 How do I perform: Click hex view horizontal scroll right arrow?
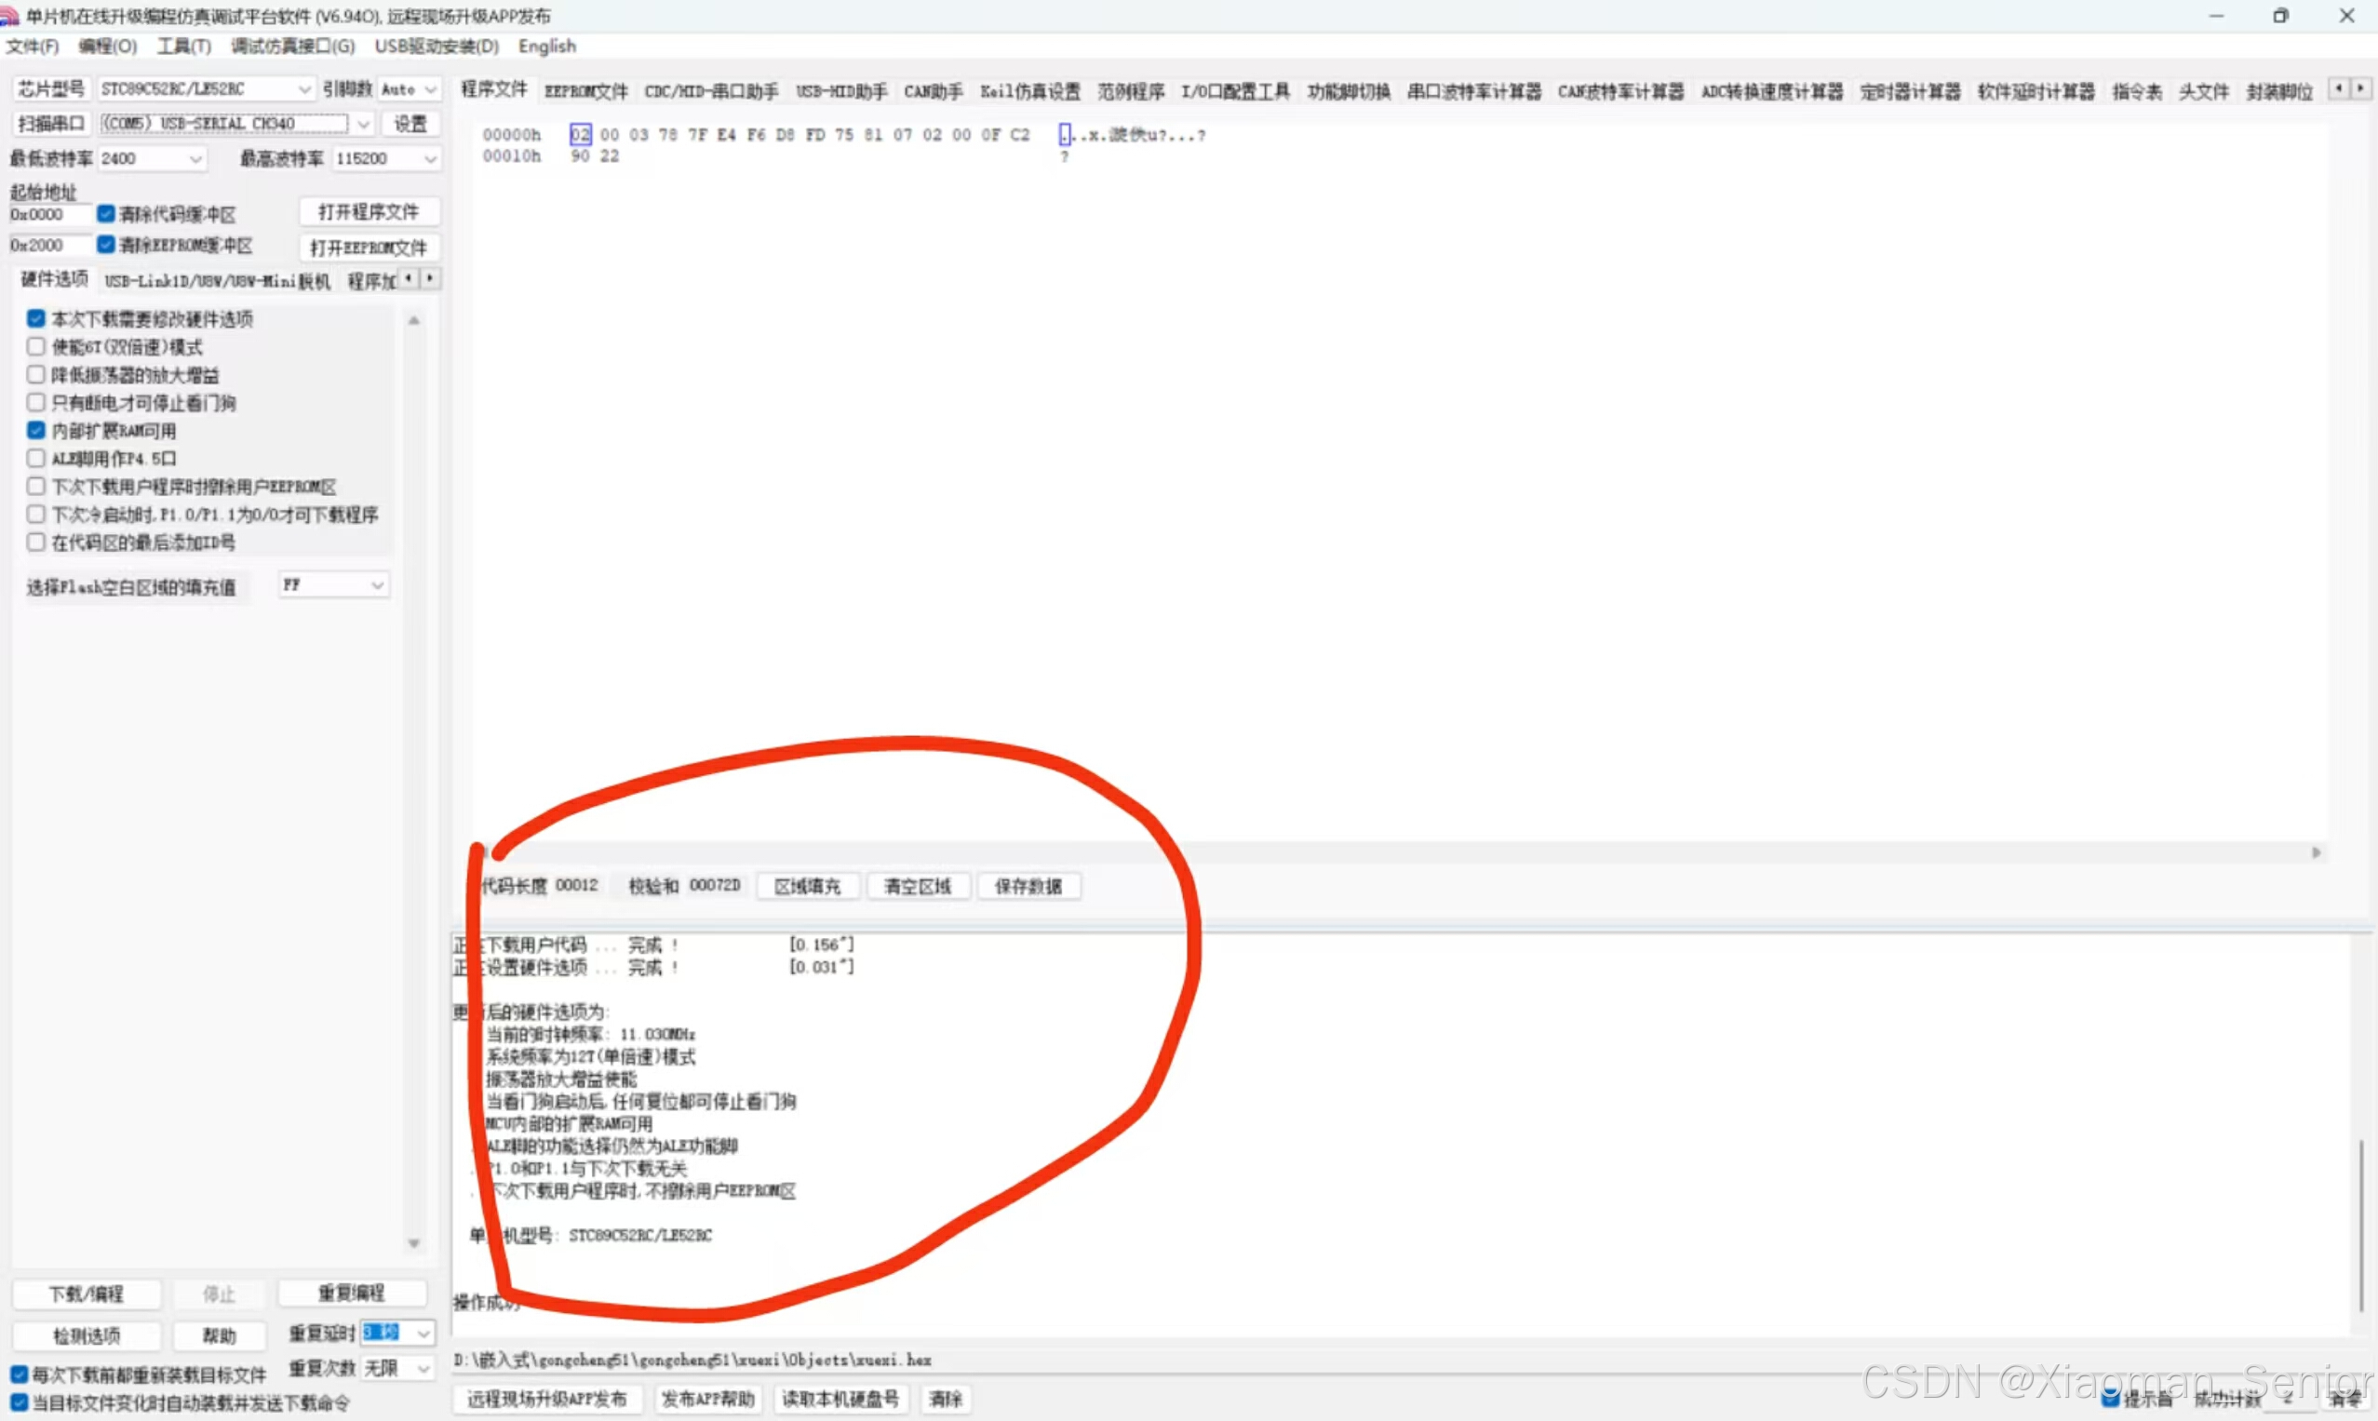coord(2316,852)
